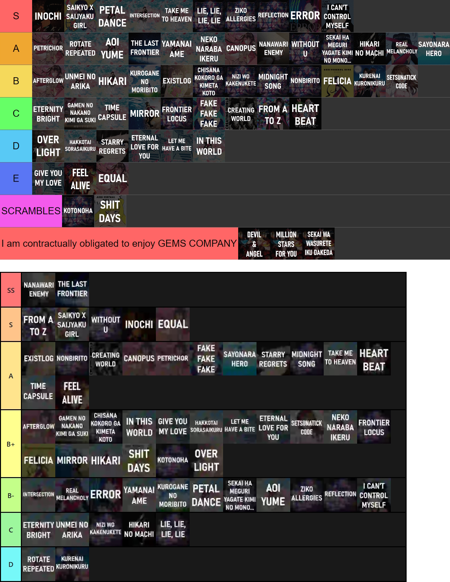Screen dimensions: 450x582
Task: Select the B- tier label
Action: click(x=11, y=495)
